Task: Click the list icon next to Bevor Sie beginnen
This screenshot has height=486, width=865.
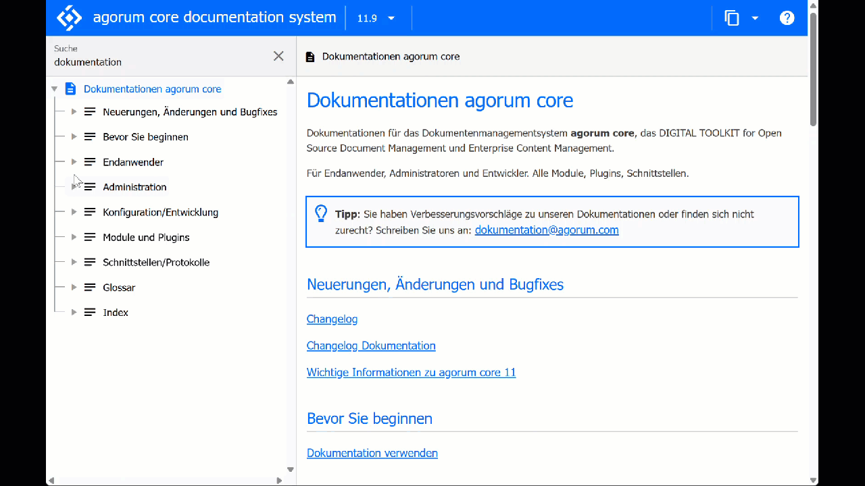Action: (90, 136)
